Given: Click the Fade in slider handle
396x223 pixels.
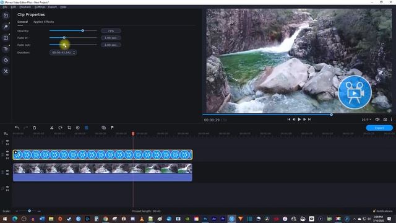Looking at the screenshot, I should coord(64,38).
